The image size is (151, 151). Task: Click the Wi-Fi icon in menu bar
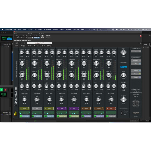(x=128, y=30)
